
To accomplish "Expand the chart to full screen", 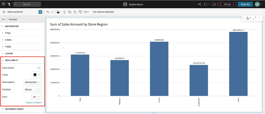I will point(255,18).
